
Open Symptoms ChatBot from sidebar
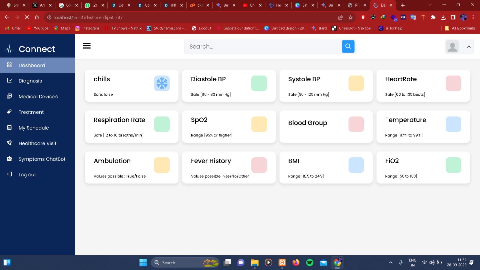pyautogui.click(x=37, y=159)
